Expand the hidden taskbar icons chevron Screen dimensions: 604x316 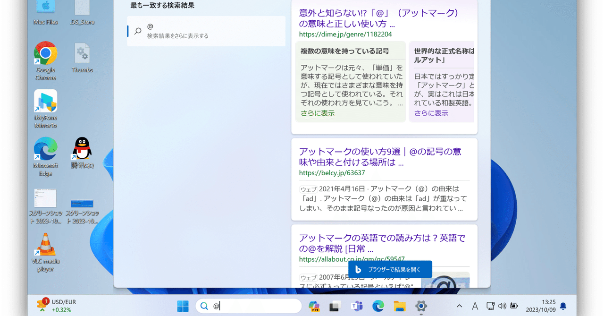pyautogui.click(x=459, y=306)
